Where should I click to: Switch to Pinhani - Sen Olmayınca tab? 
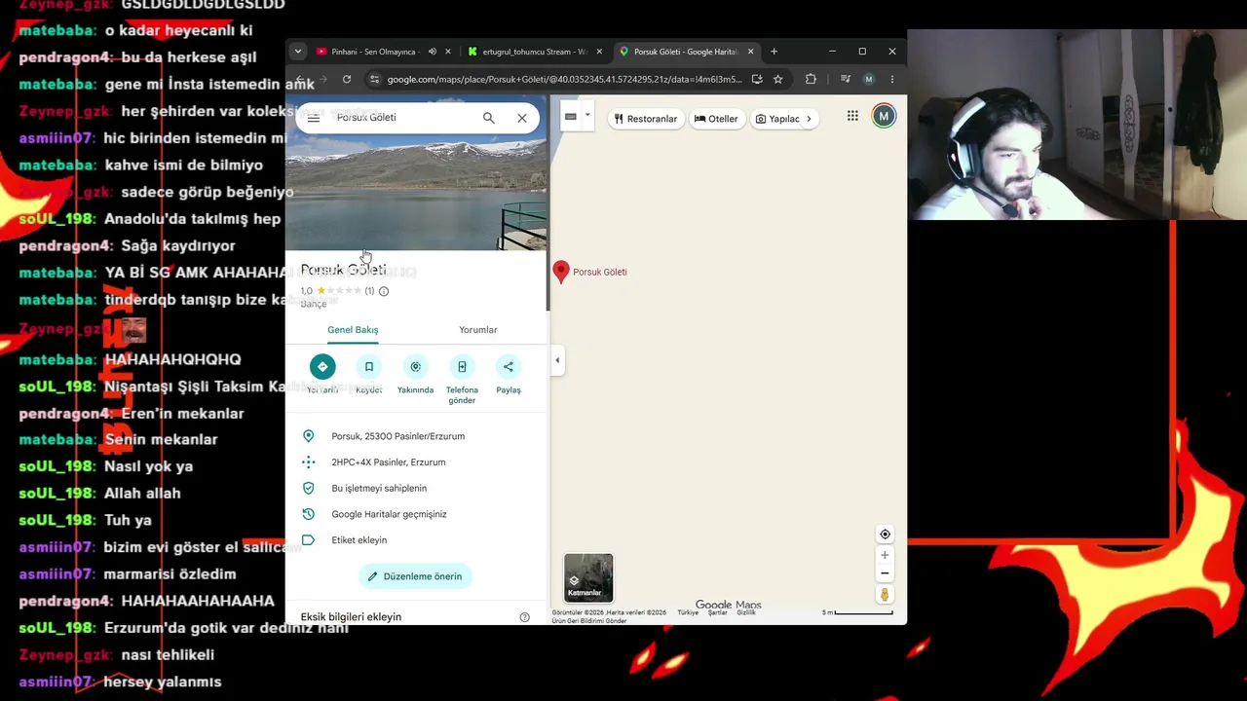pyautogui.click(x=373, y=52)
